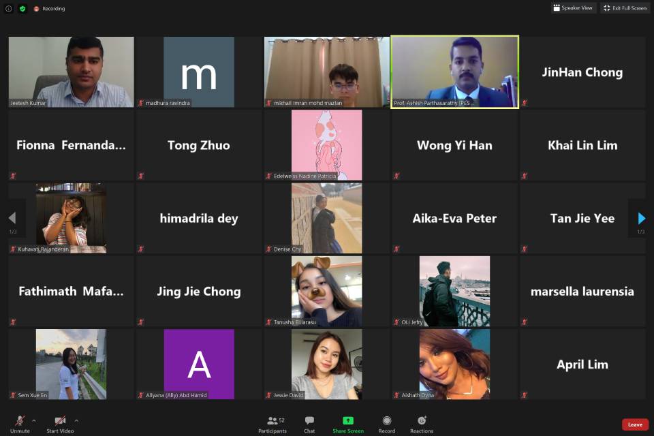This screenshot has width=654, height=436.
Task: Click Allyana's purple avatar tile
Action: pyautogui.click(x=199, y=364)
